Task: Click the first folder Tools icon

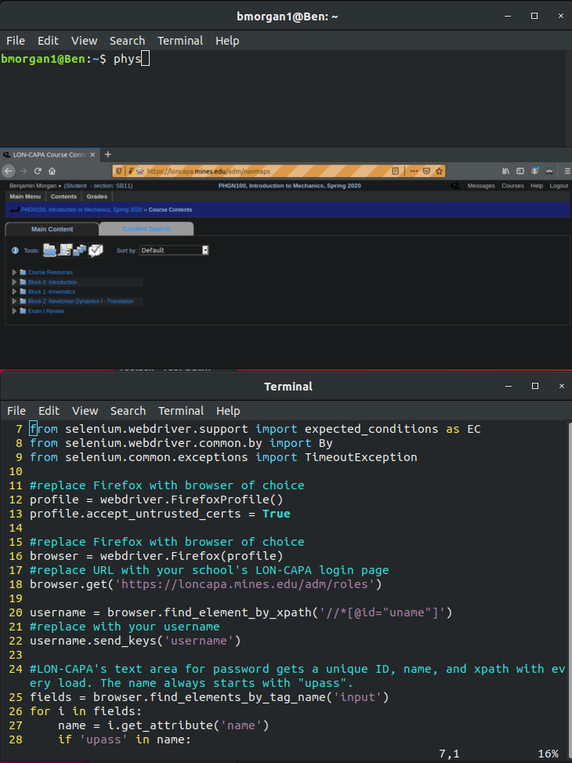Action: pos(49,249)
